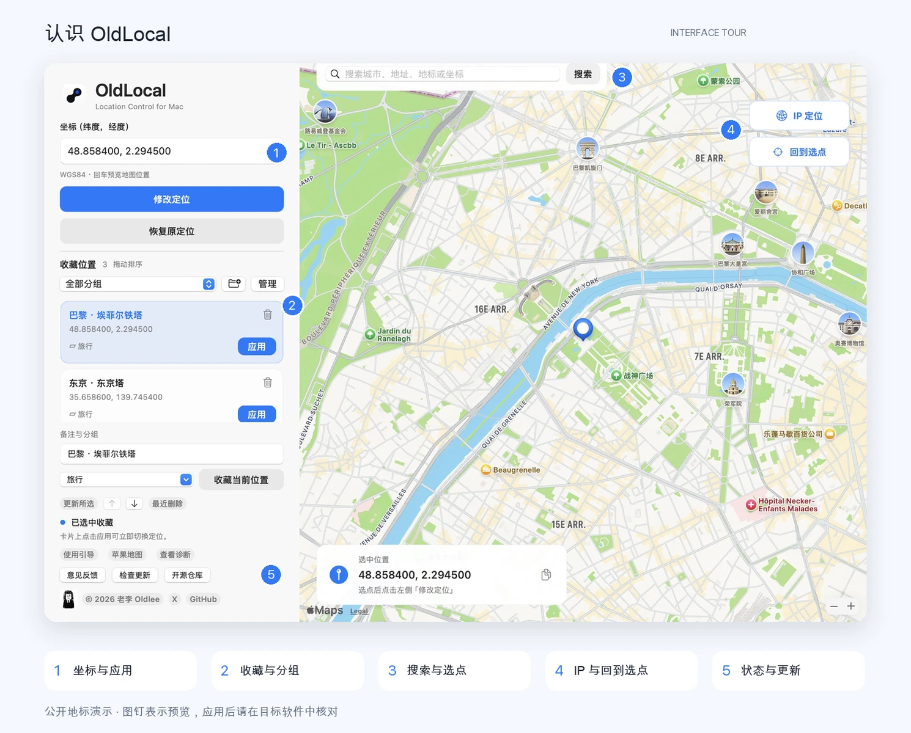Click the blue 修改定位 button

pyautogui.click(x=172, y=199)
